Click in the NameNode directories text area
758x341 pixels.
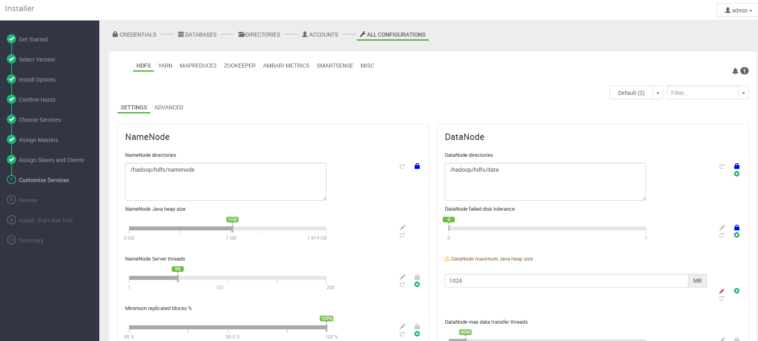point(226,182)
